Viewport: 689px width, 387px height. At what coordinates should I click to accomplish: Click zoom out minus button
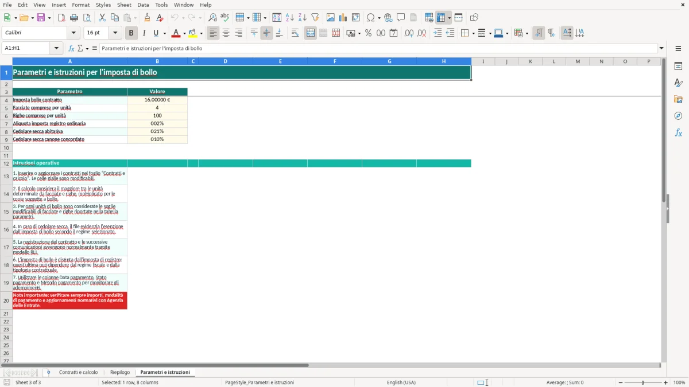(x=620, y=382)
